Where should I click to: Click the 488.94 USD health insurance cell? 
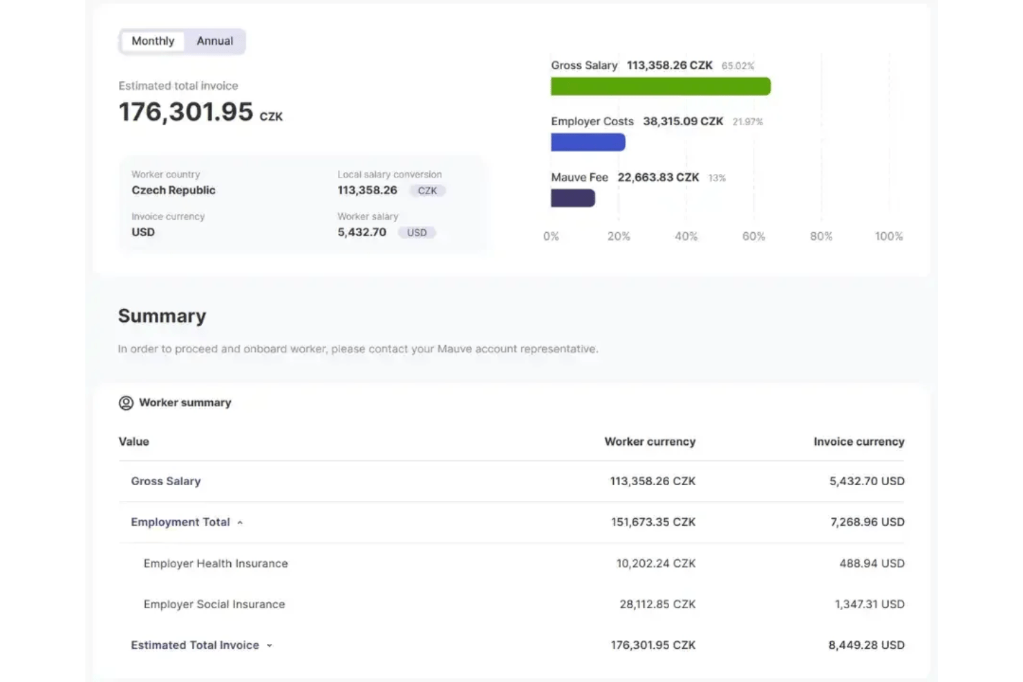pyautogui.click(x=872, y=563)
